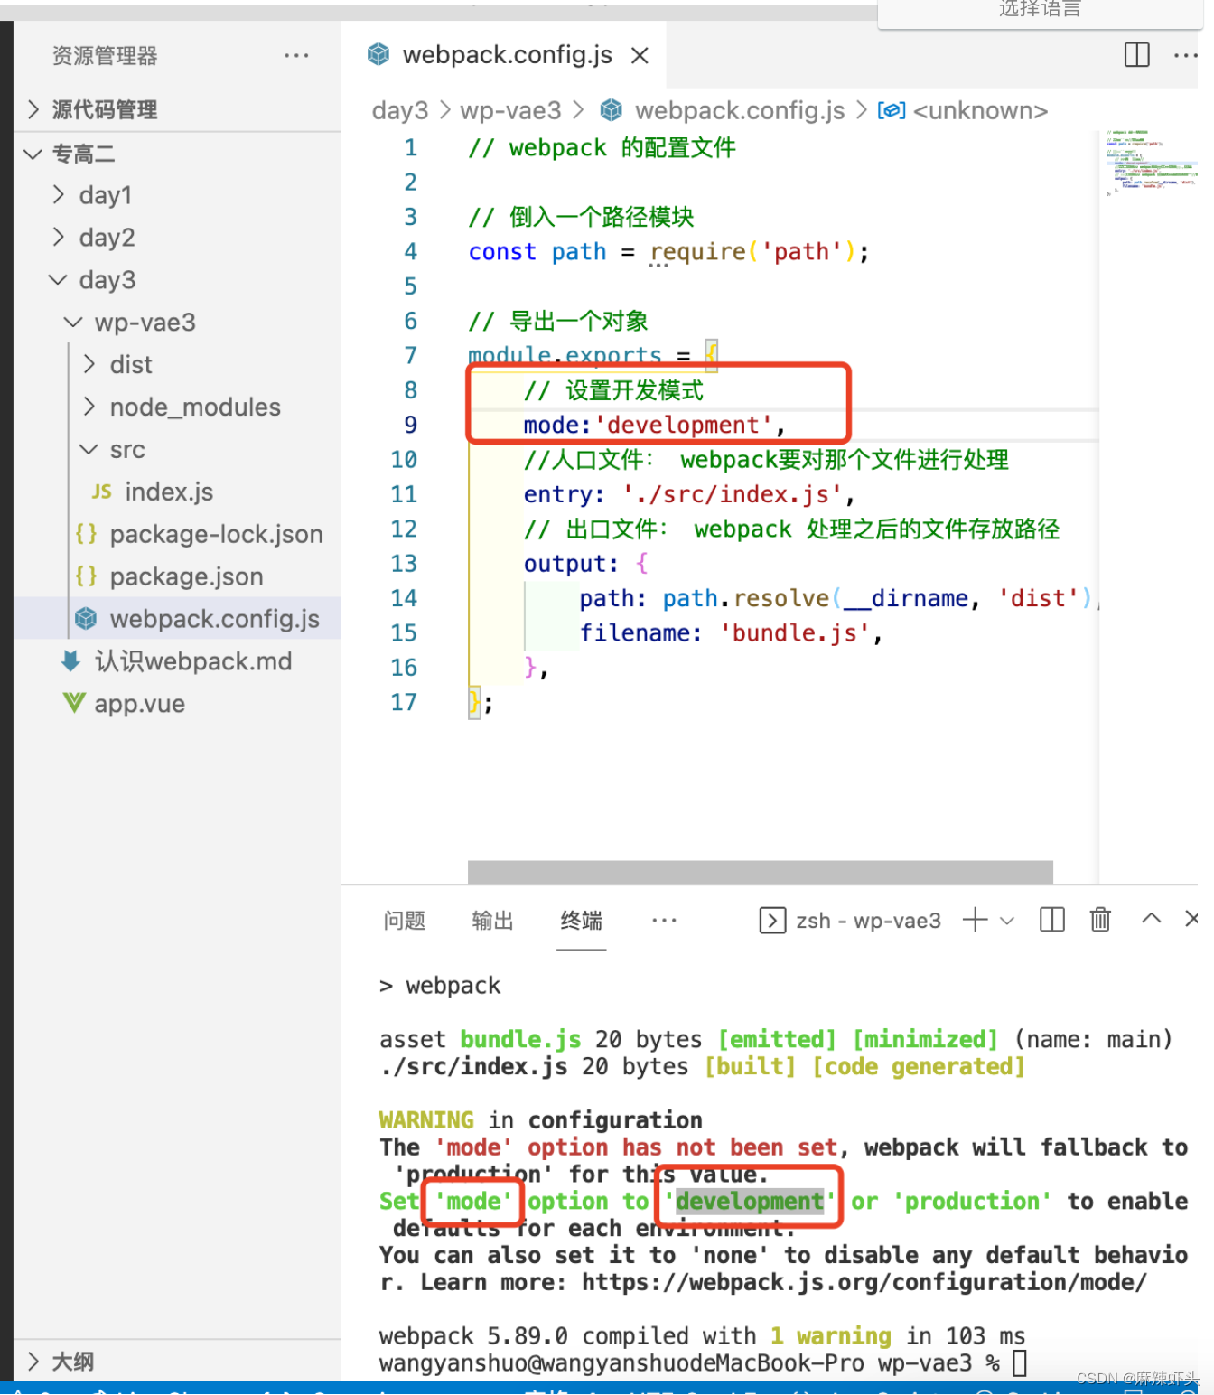1214x1395 pixels.
Task: Click the symbol icon before <unknown> breadcrumb
Action: (892, 110)
